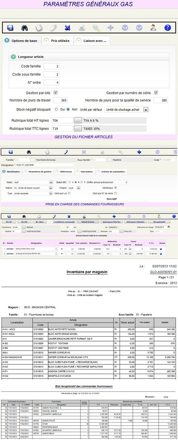Collapse the Longueur article section
The image size is (178, 442).
click(x=13, y=57)
